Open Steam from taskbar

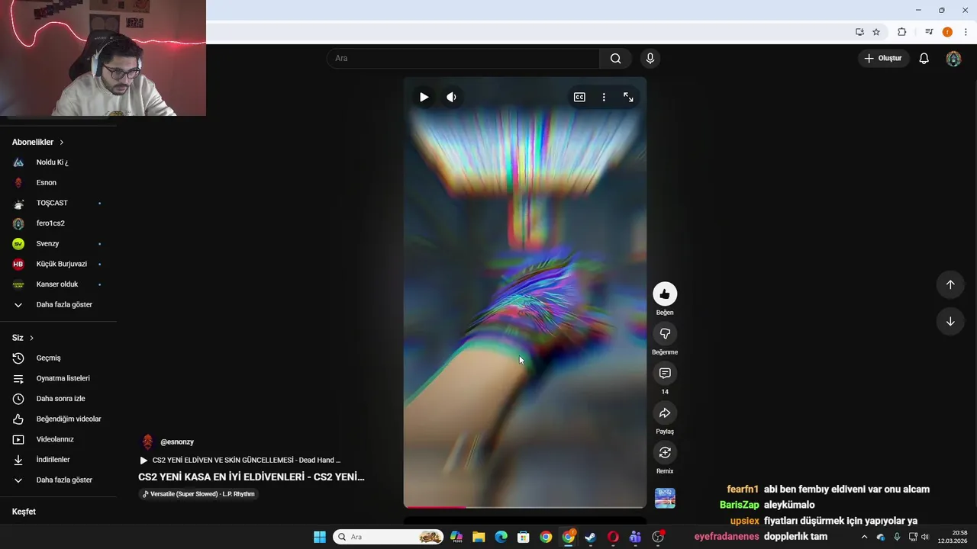[590, 537]
